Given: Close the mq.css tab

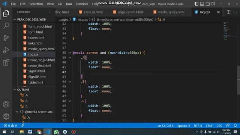Looking at the screenshot, I should tap(218, 12).
